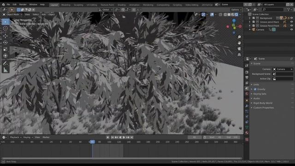Viewport: 295px width, 166px height.
Task: Open the Render properties tab
Action: (x=247, y=72)
